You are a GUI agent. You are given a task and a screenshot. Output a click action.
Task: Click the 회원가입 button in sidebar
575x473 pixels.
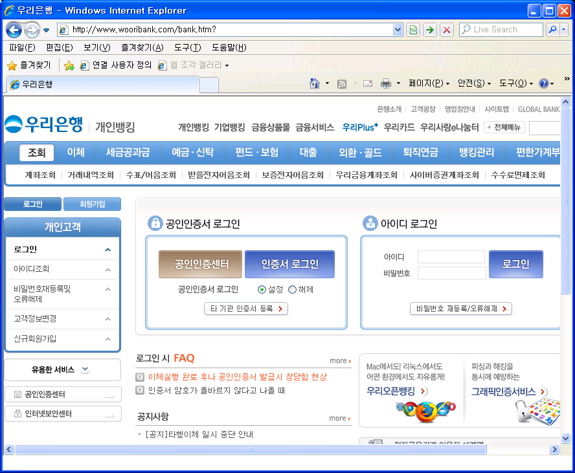[92, 204]
